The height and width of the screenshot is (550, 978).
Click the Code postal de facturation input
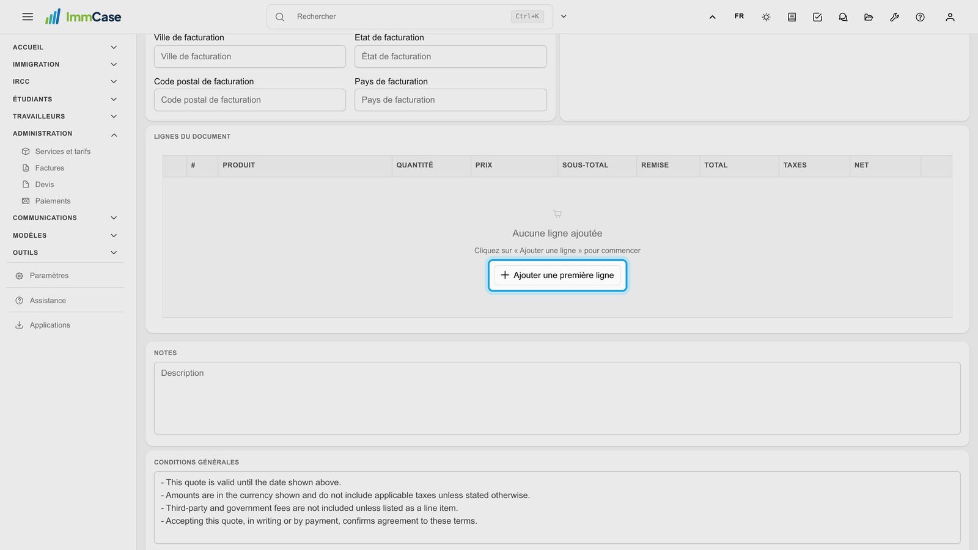pyautogui.click(x=250, y=100)
